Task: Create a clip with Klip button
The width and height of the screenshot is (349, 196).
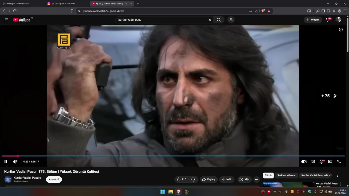Action: tap(244, 179)
